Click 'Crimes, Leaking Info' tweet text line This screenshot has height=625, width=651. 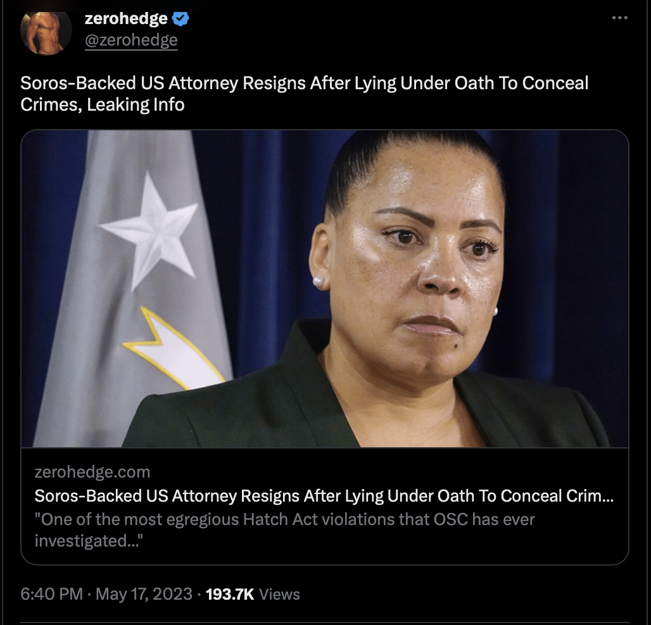[x=103, y=104]
